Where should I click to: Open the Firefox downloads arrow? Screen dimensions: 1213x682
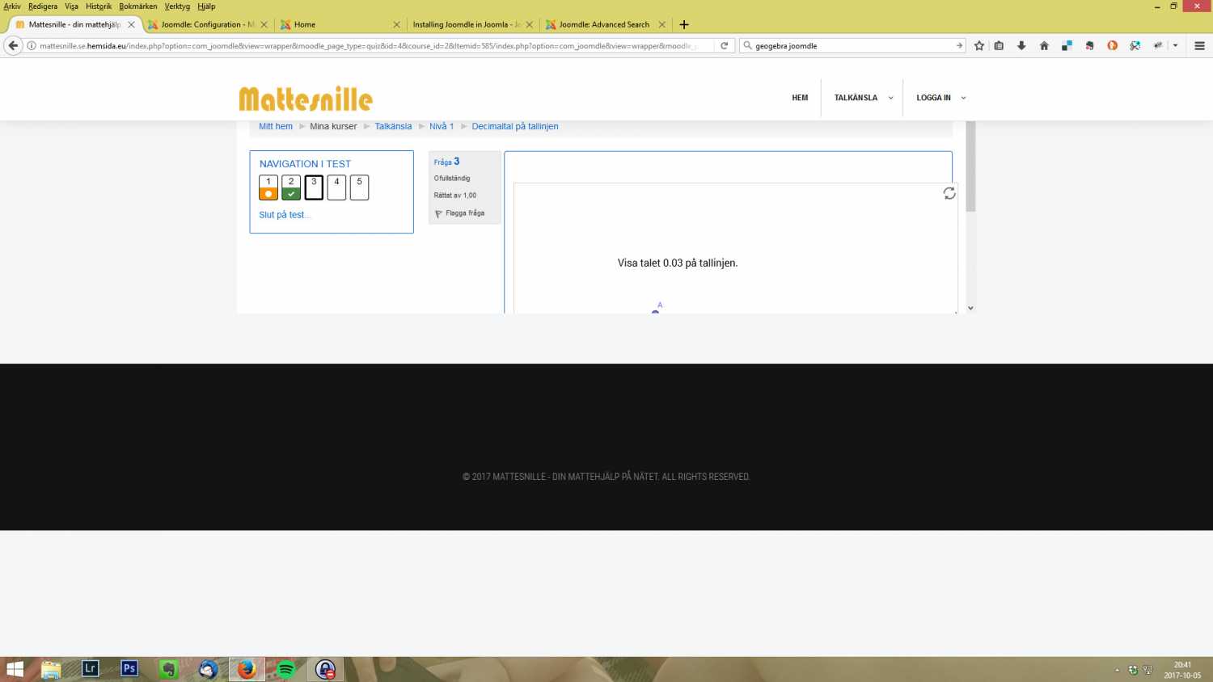point(1021,46)
